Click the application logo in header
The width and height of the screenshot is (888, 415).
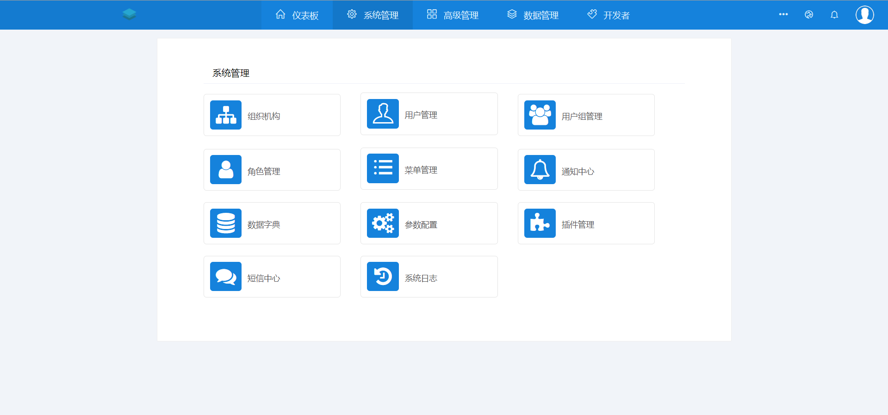pos(129,14)
